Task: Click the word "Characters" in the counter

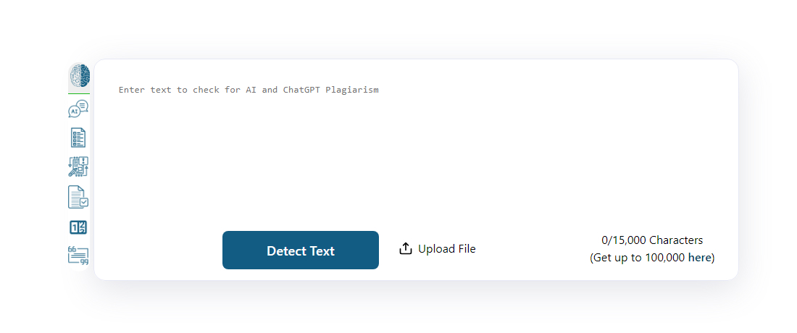Action: coord(676,240)
